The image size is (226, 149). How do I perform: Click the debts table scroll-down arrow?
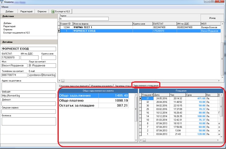point(136,140)
